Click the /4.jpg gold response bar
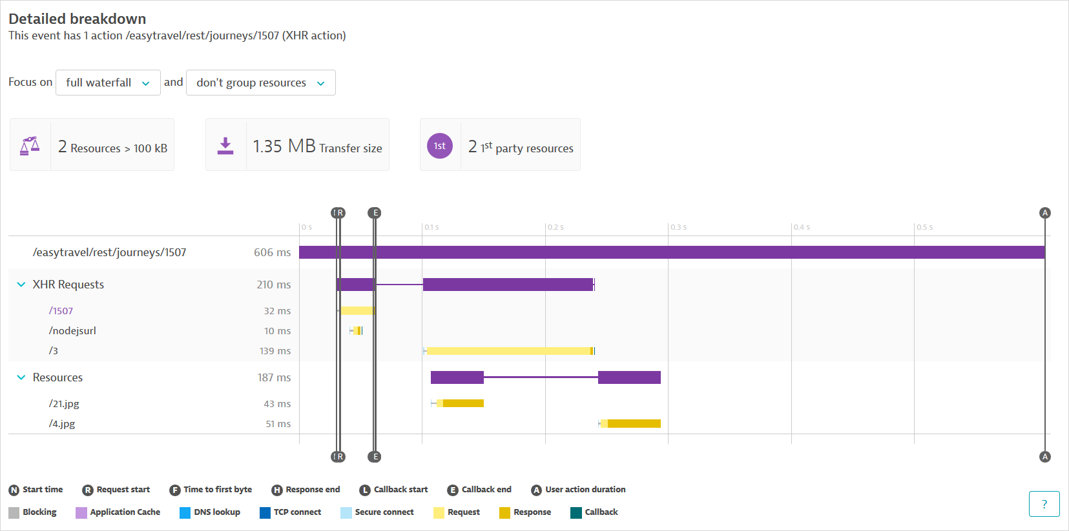Screen dimensions: 1069x531 634,424
